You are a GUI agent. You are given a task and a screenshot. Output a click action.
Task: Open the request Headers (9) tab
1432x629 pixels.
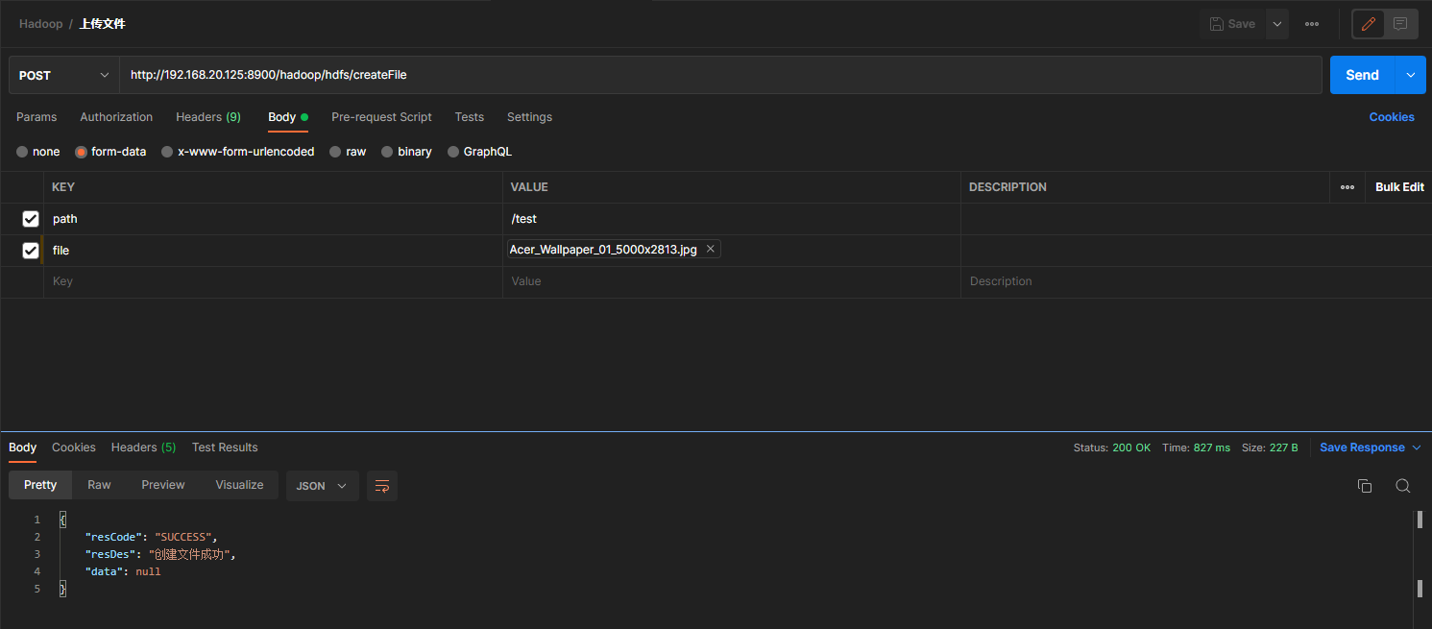pos(208,117)
